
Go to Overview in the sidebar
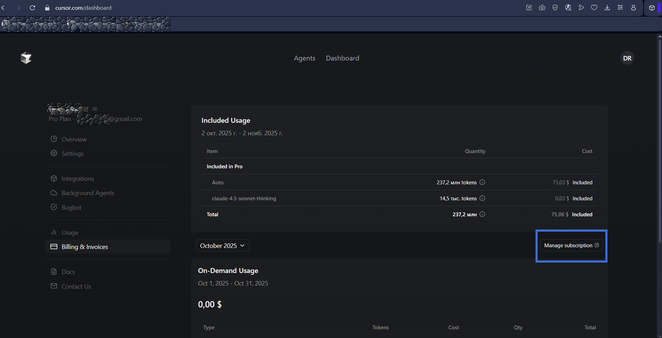(108, 140)
